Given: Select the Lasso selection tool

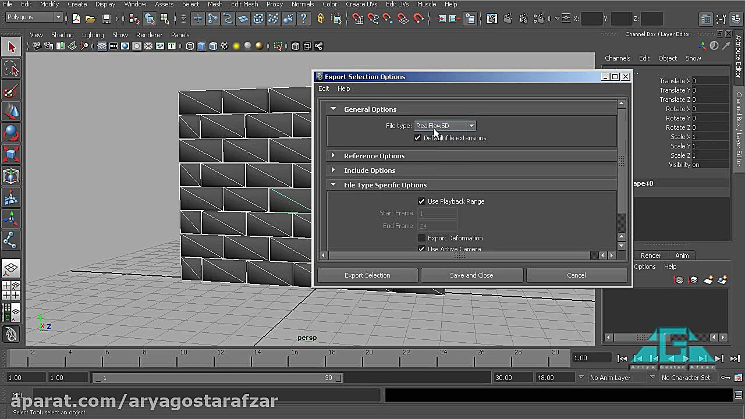Looking at the screenshot, I should [x=12, y=69].
